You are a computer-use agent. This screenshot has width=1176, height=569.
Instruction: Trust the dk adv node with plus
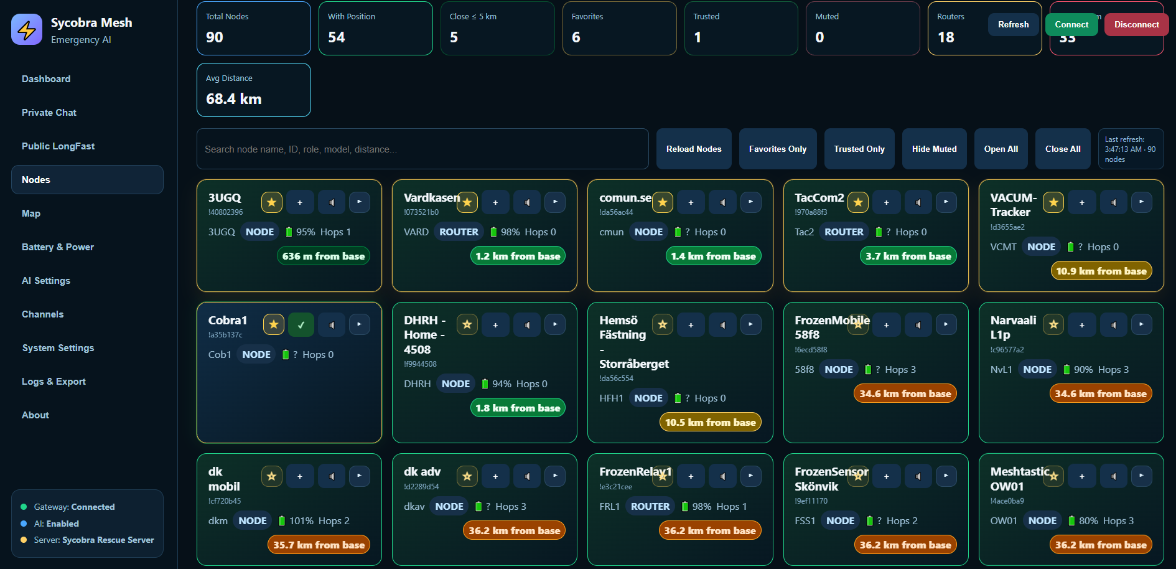click(x=495, y=476)
